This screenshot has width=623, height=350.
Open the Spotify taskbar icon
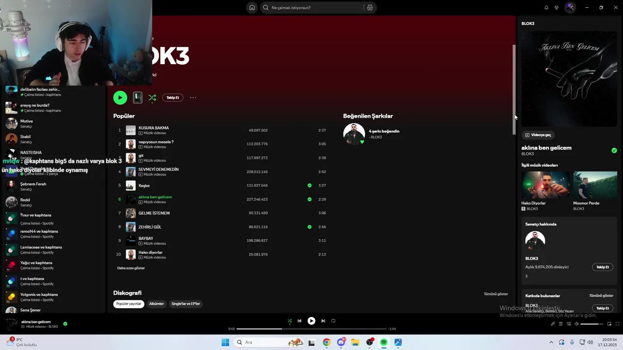point(384,342)
